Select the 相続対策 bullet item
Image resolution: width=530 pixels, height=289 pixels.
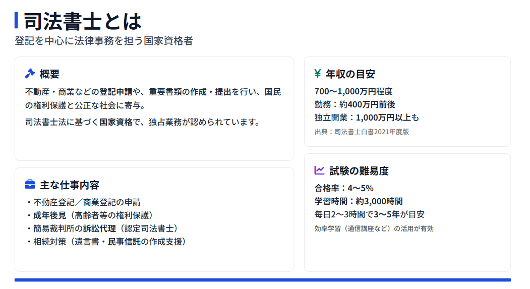(x=106, y=242)
